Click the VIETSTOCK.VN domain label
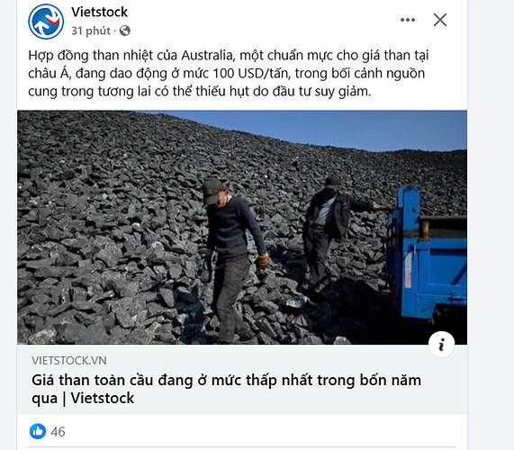This screenshot has width=514, height=450. click(x=69, y=361)
